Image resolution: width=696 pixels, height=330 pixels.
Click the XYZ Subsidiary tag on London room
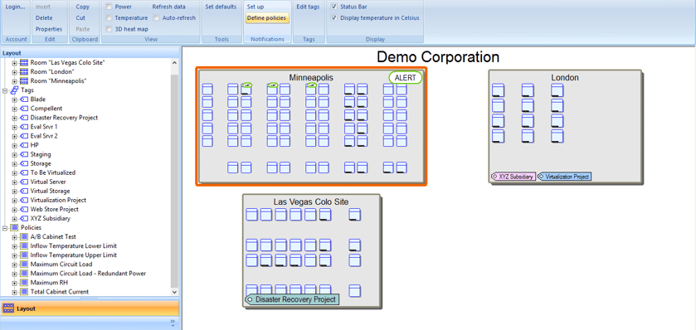tap(513, 177)
